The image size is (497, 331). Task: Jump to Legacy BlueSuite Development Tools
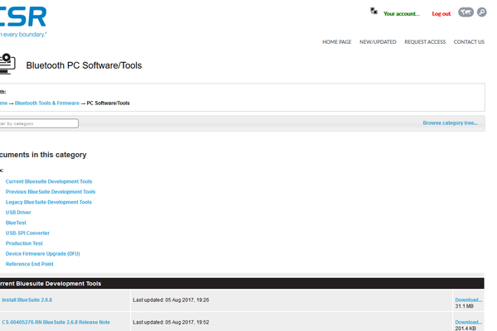pyautogui.click(x=49, y=202)
